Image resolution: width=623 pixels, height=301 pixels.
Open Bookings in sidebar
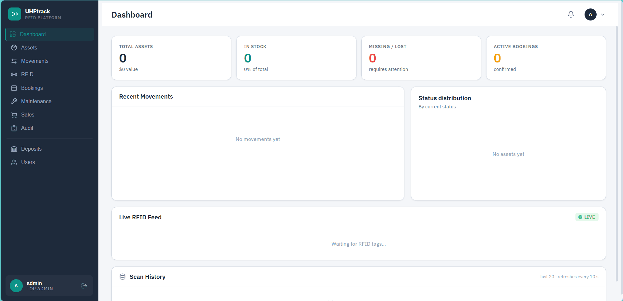pos(50,88)
